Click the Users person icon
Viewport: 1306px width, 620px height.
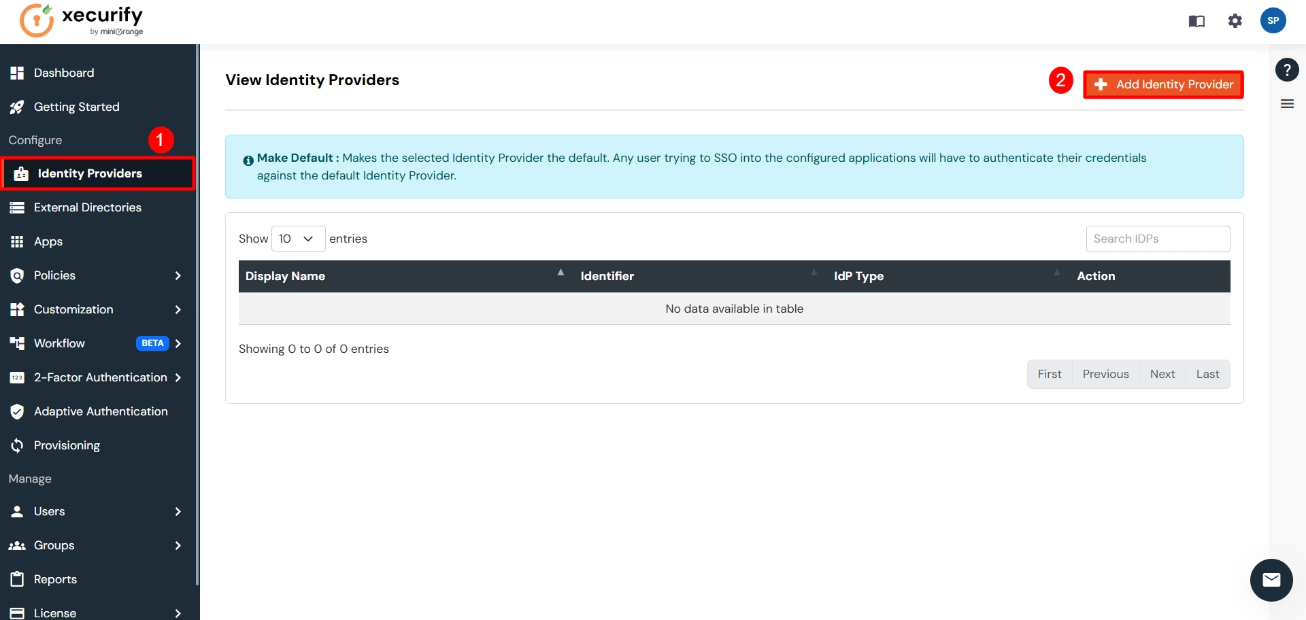(17, 511)
